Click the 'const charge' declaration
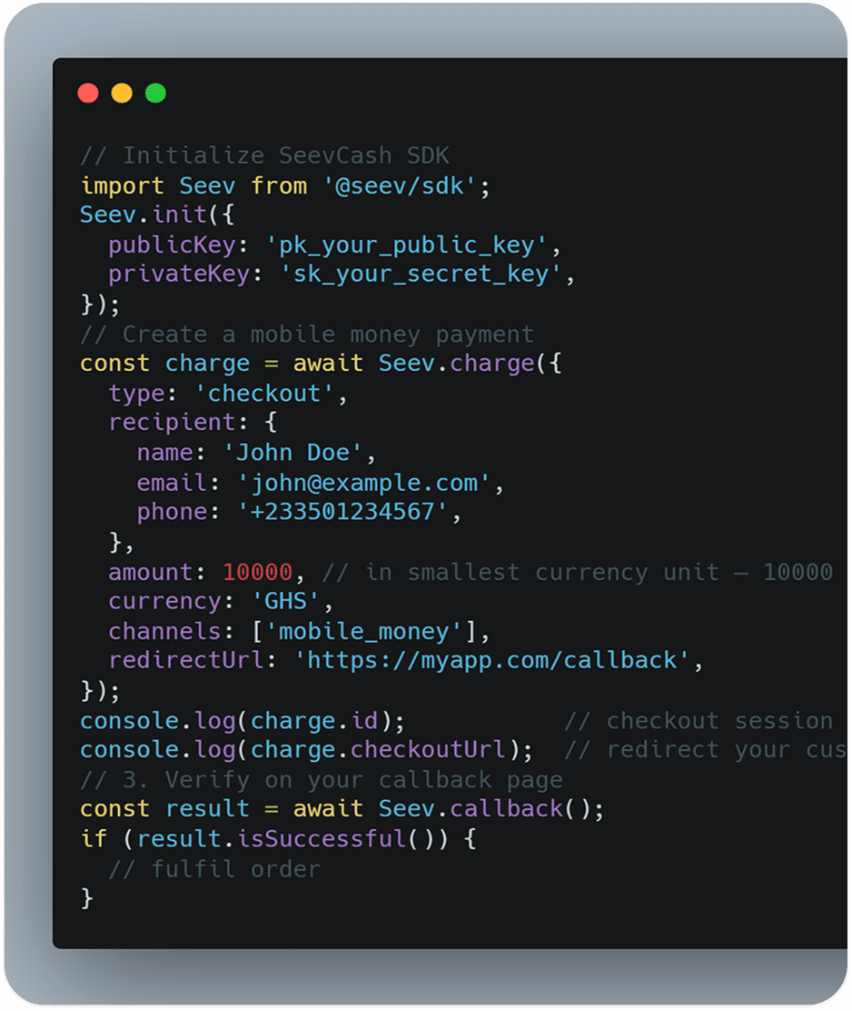 coord(165,364)
